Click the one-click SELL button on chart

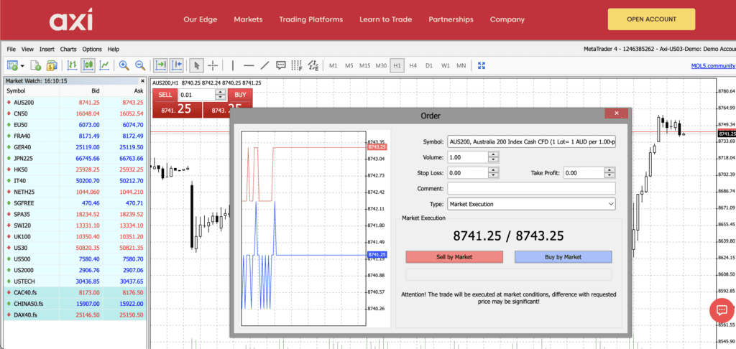tap(165, 95)
